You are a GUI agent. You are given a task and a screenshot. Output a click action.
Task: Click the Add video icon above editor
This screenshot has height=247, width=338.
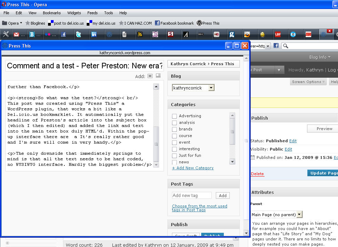(x=158, y=76)
